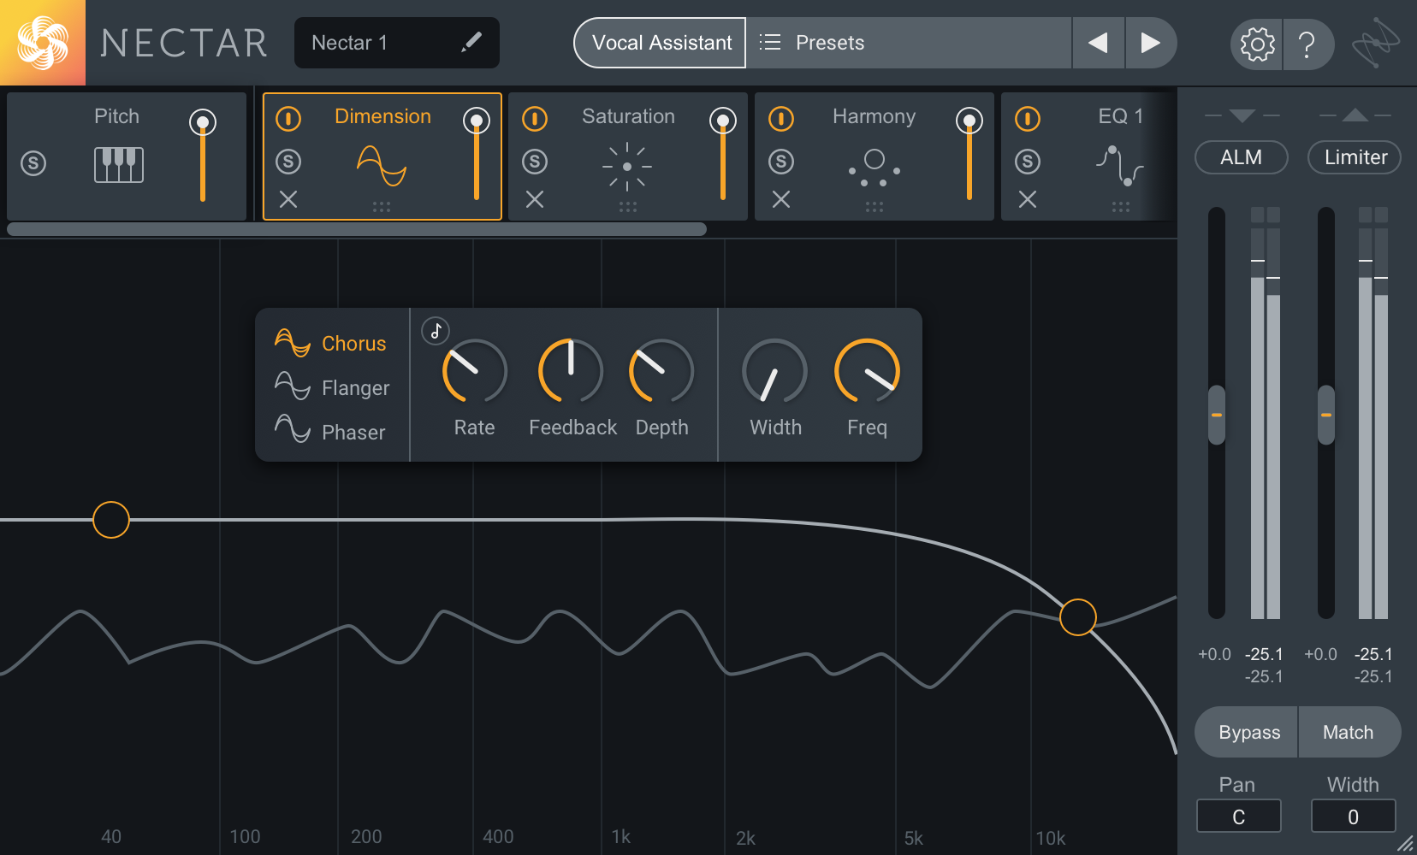
Task: Open the settings gear icon
Action: point(1257,44)
